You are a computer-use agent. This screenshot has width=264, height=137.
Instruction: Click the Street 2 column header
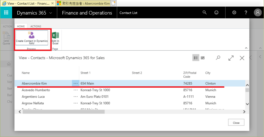[137, 73]
